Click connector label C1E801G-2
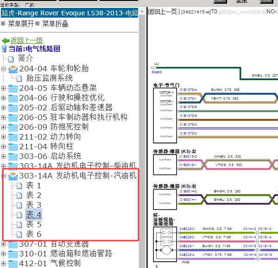The height and width of the screenshot is (268, 278). click(188, 156)
